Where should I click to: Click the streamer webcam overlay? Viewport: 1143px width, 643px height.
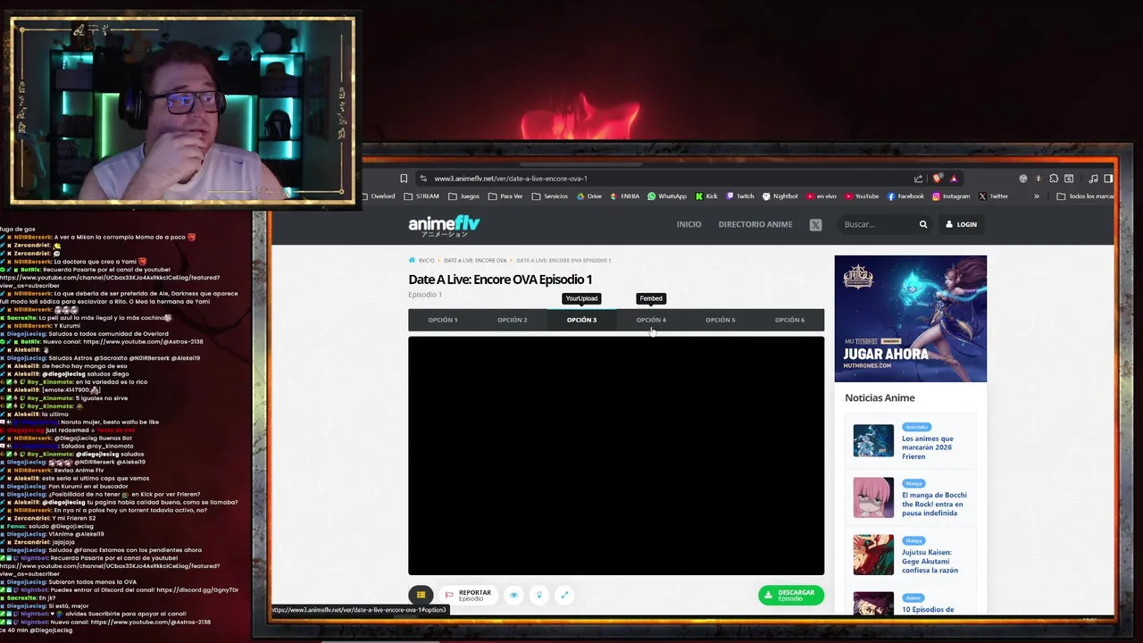pos(182,110)
